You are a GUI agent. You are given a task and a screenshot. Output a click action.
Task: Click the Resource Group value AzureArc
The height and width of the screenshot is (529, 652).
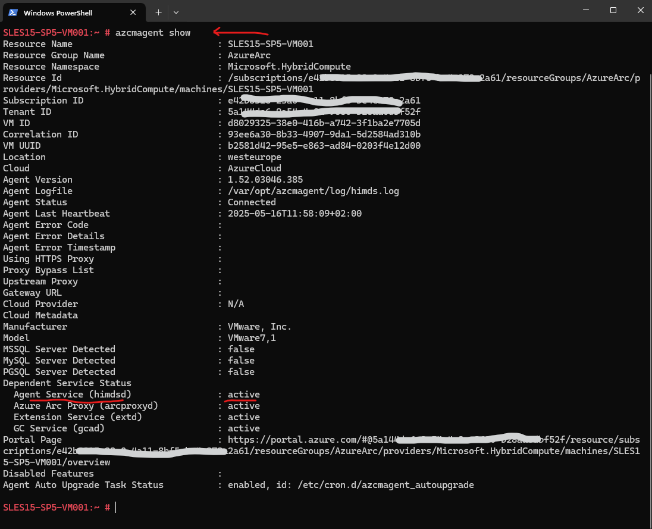249,55
